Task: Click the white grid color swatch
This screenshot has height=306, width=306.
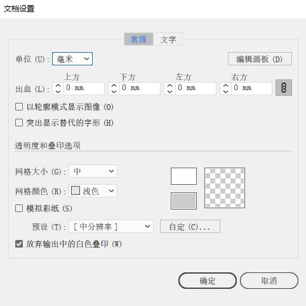Action: (x=183, y=176)
